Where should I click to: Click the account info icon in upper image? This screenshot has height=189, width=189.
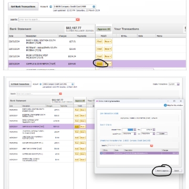(51, 7)
